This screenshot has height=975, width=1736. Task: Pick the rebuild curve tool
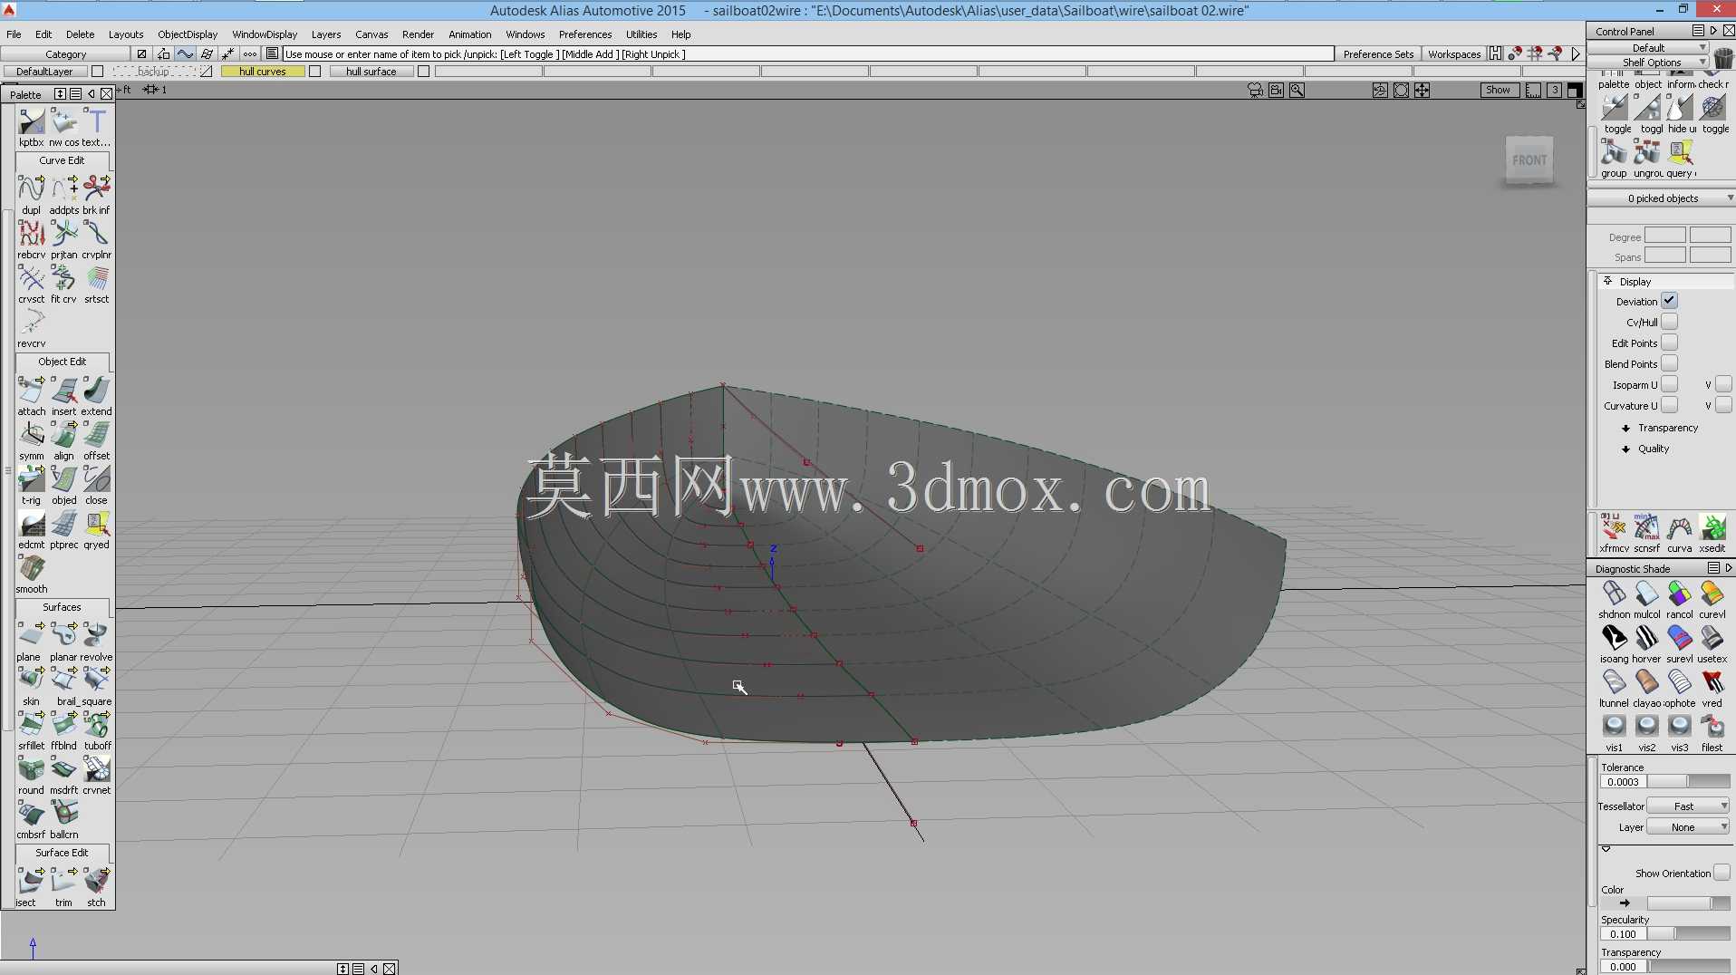pos(31,234)
